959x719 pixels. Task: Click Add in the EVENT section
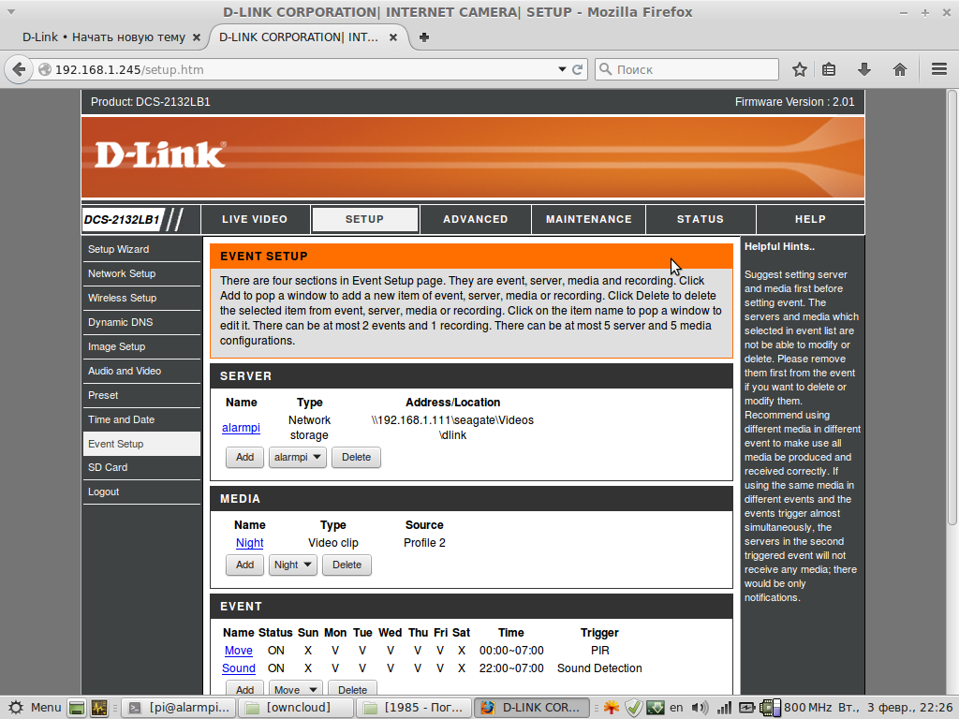(244, 689)
